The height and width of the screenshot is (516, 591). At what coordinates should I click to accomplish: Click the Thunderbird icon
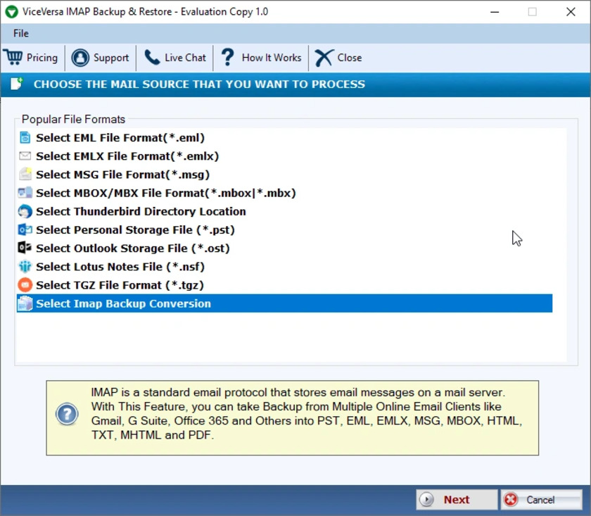(x=25, y=211)
